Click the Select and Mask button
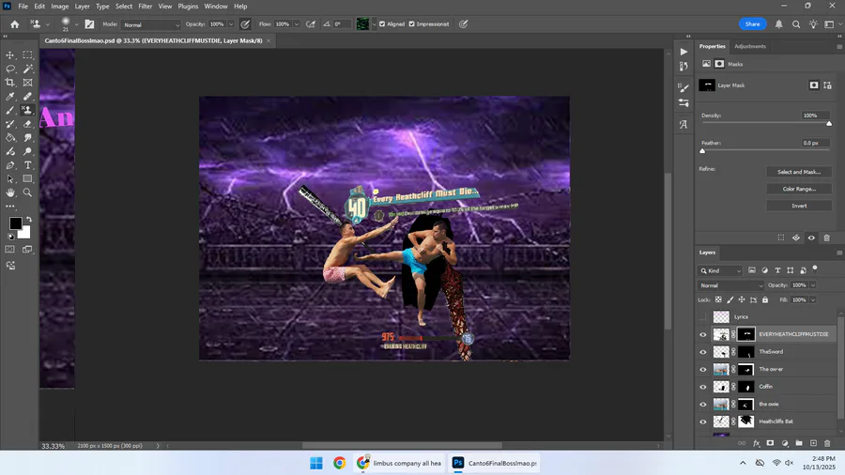The height and width of the screenshot is (475, 845). [x=799, y=172]
